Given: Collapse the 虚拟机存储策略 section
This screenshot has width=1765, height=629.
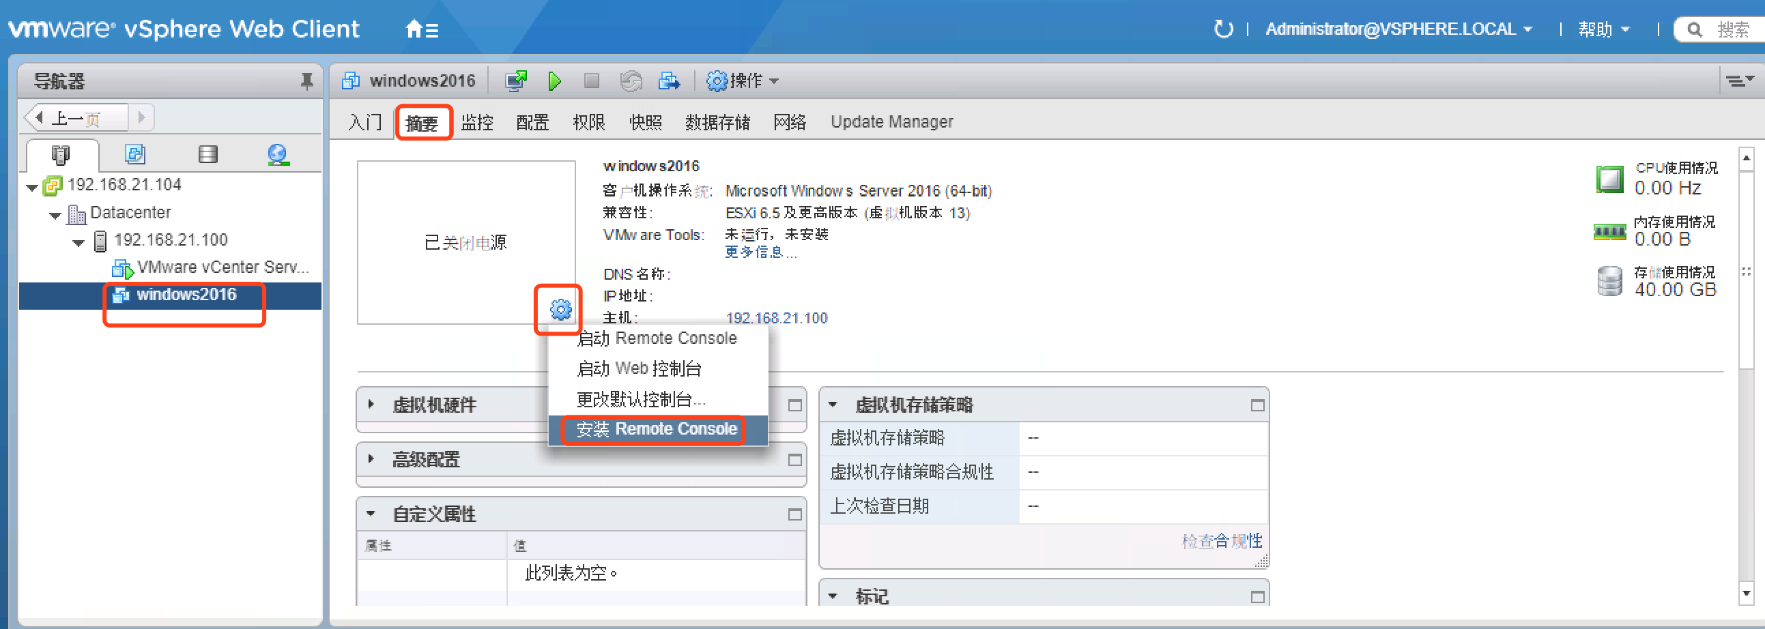Looking at the screenshot, I should click(x=833, y=405).
